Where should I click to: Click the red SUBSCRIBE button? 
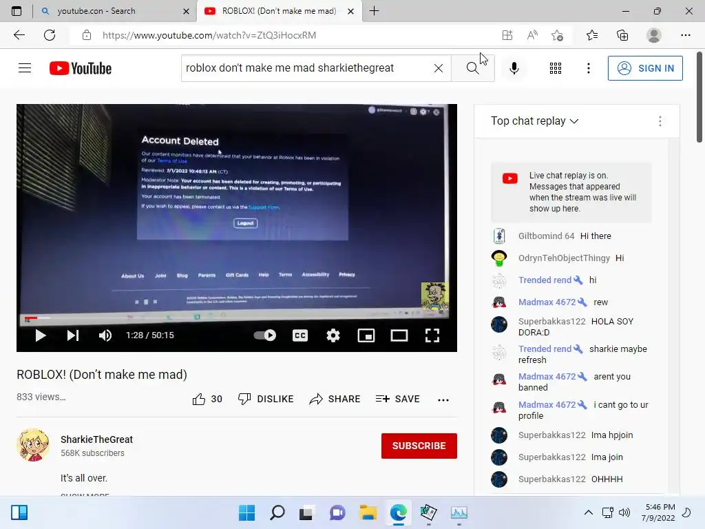click(419, 446)
